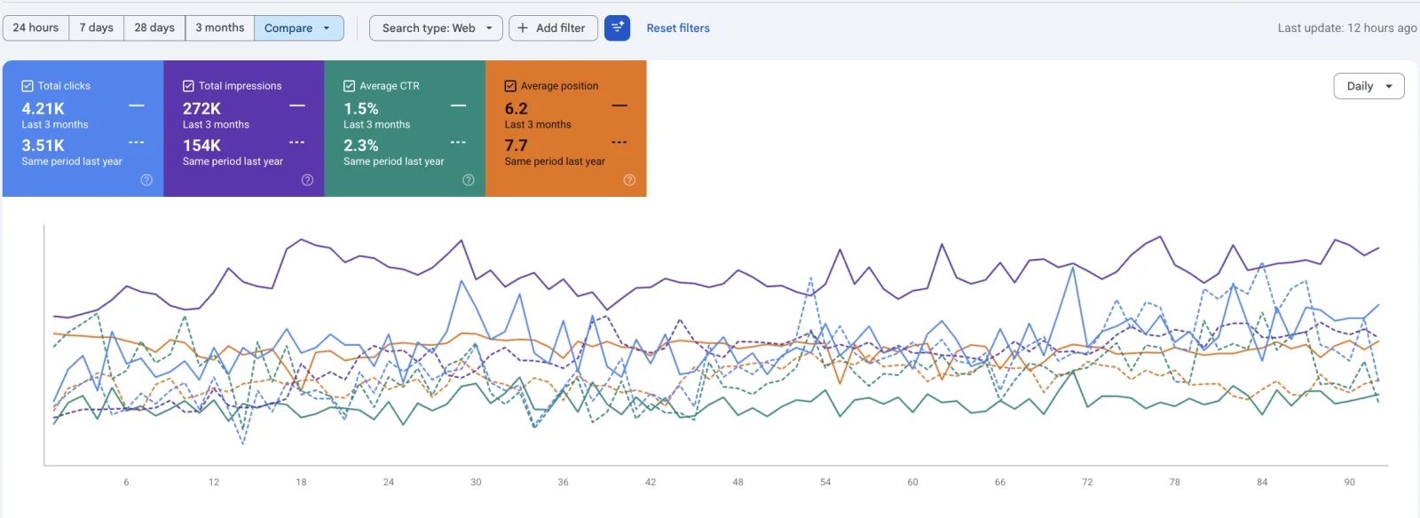Click the 3.51K clicks last year value
Screen dimensions: 1420x518
[x=43, y=145]
